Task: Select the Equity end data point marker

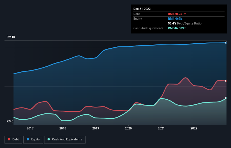Action: [226, 43]
